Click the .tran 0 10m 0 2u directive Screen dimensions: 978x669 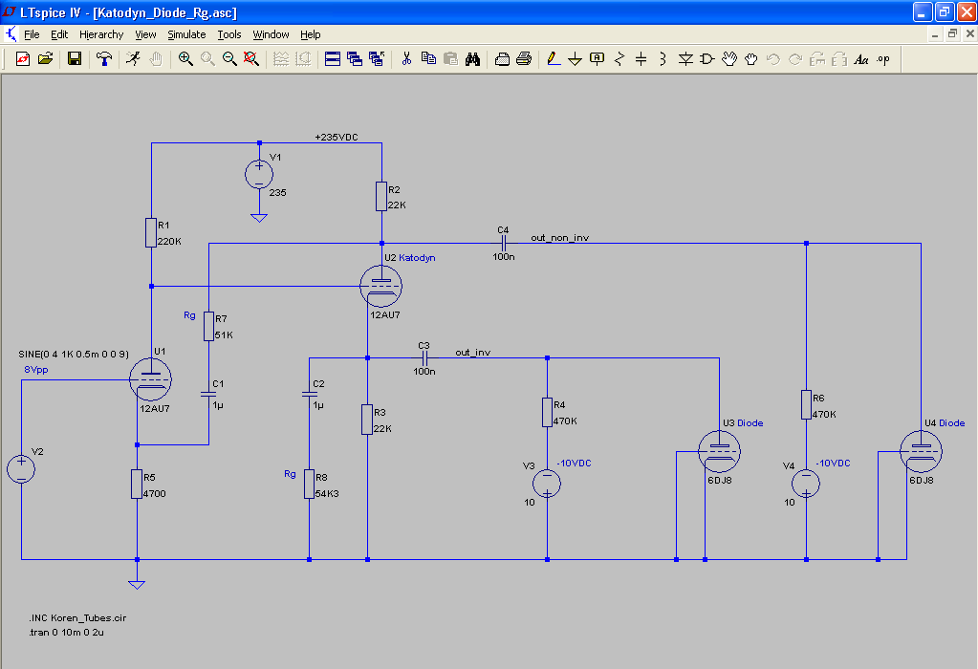[x=66, y=633]
